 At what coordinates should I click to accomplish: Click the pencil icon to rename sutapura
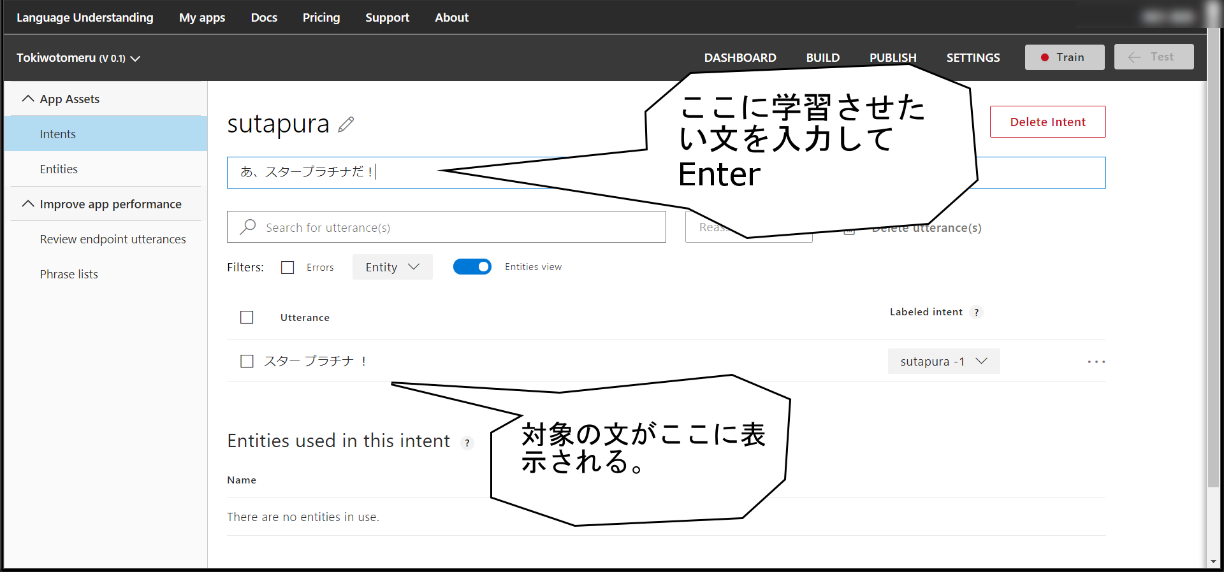[346, 124]
